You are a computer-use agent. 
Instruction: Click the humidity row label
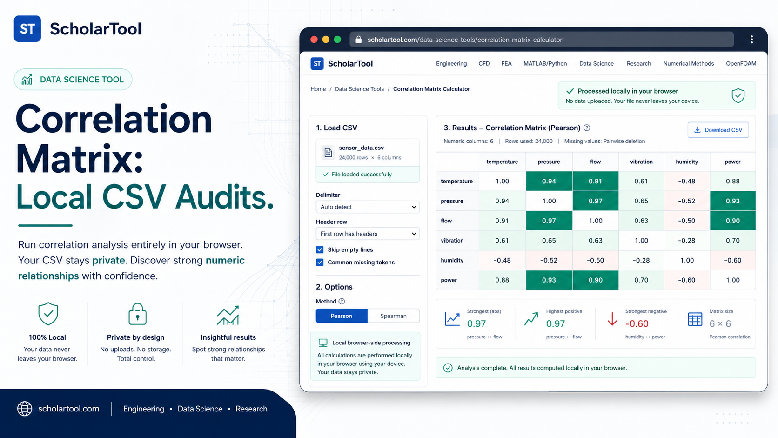click(452, 260)
